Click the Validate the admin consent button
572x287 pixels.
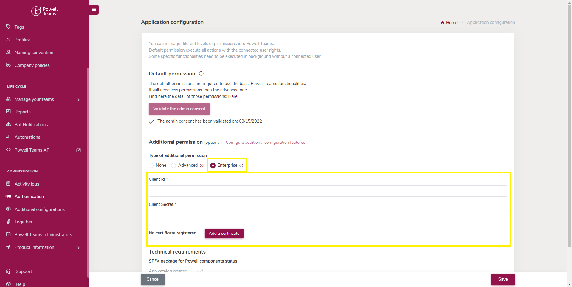(179, 109)
